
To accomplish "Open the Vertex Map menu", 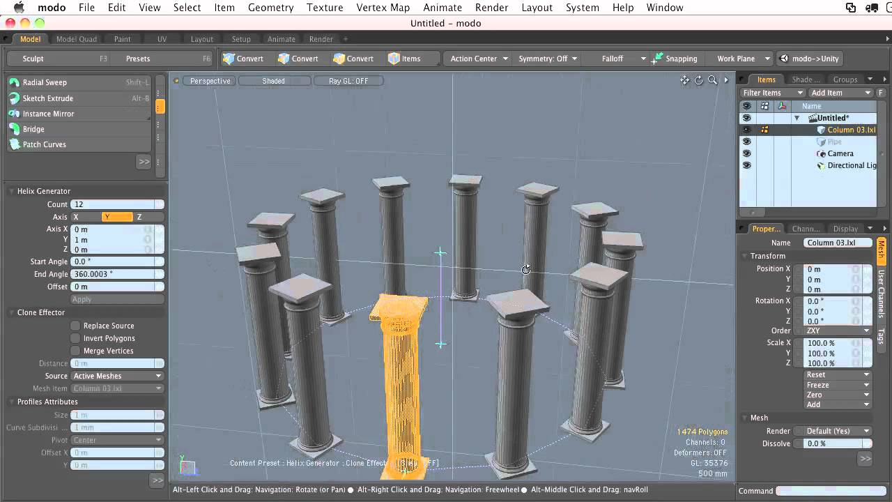I will [383, 8].
